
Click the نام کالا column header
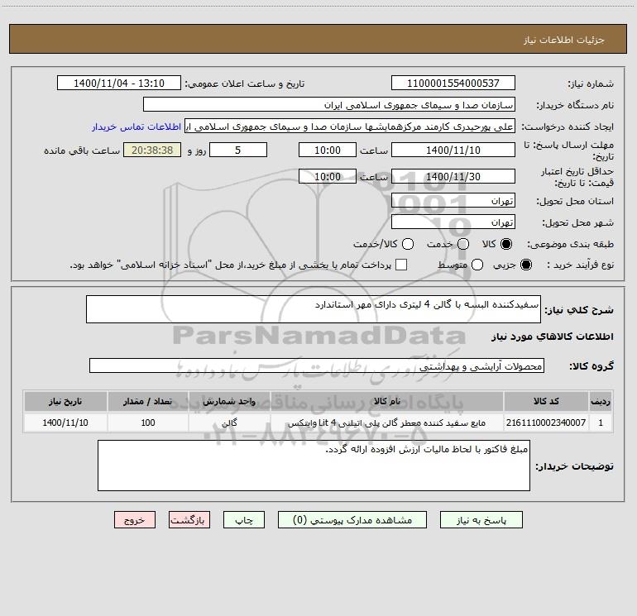(x=387, y=402)
